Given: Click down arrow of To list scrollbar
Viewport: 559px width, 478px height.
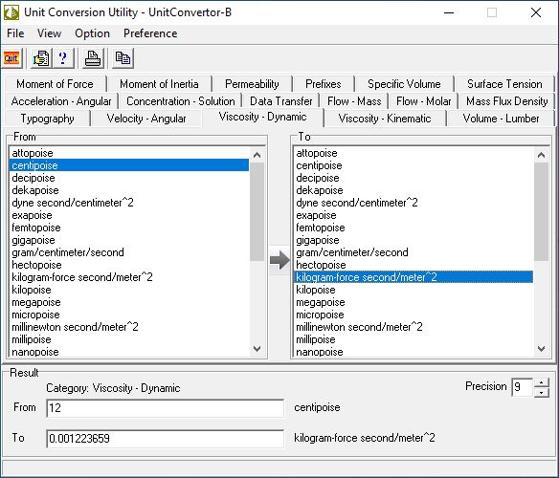Looking at the screenshot, I should (x=541, y=348).
